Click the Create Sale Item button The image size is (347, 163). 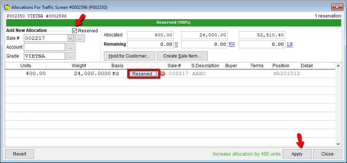point(182,56)
